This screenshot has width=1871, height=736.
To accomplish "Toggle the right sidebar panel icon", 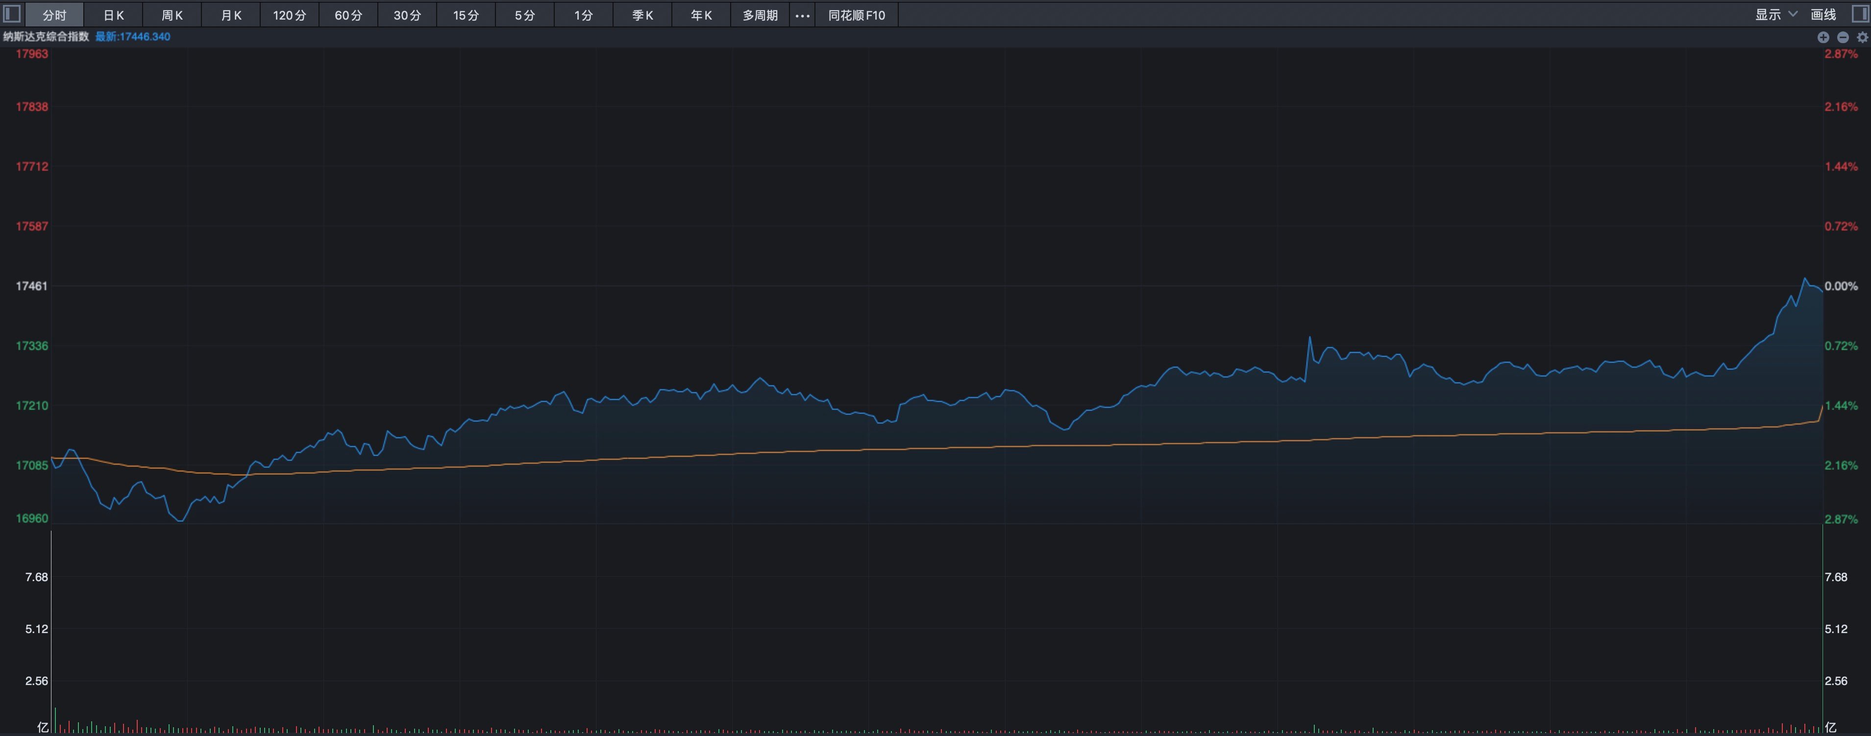I will point(1860,14).
